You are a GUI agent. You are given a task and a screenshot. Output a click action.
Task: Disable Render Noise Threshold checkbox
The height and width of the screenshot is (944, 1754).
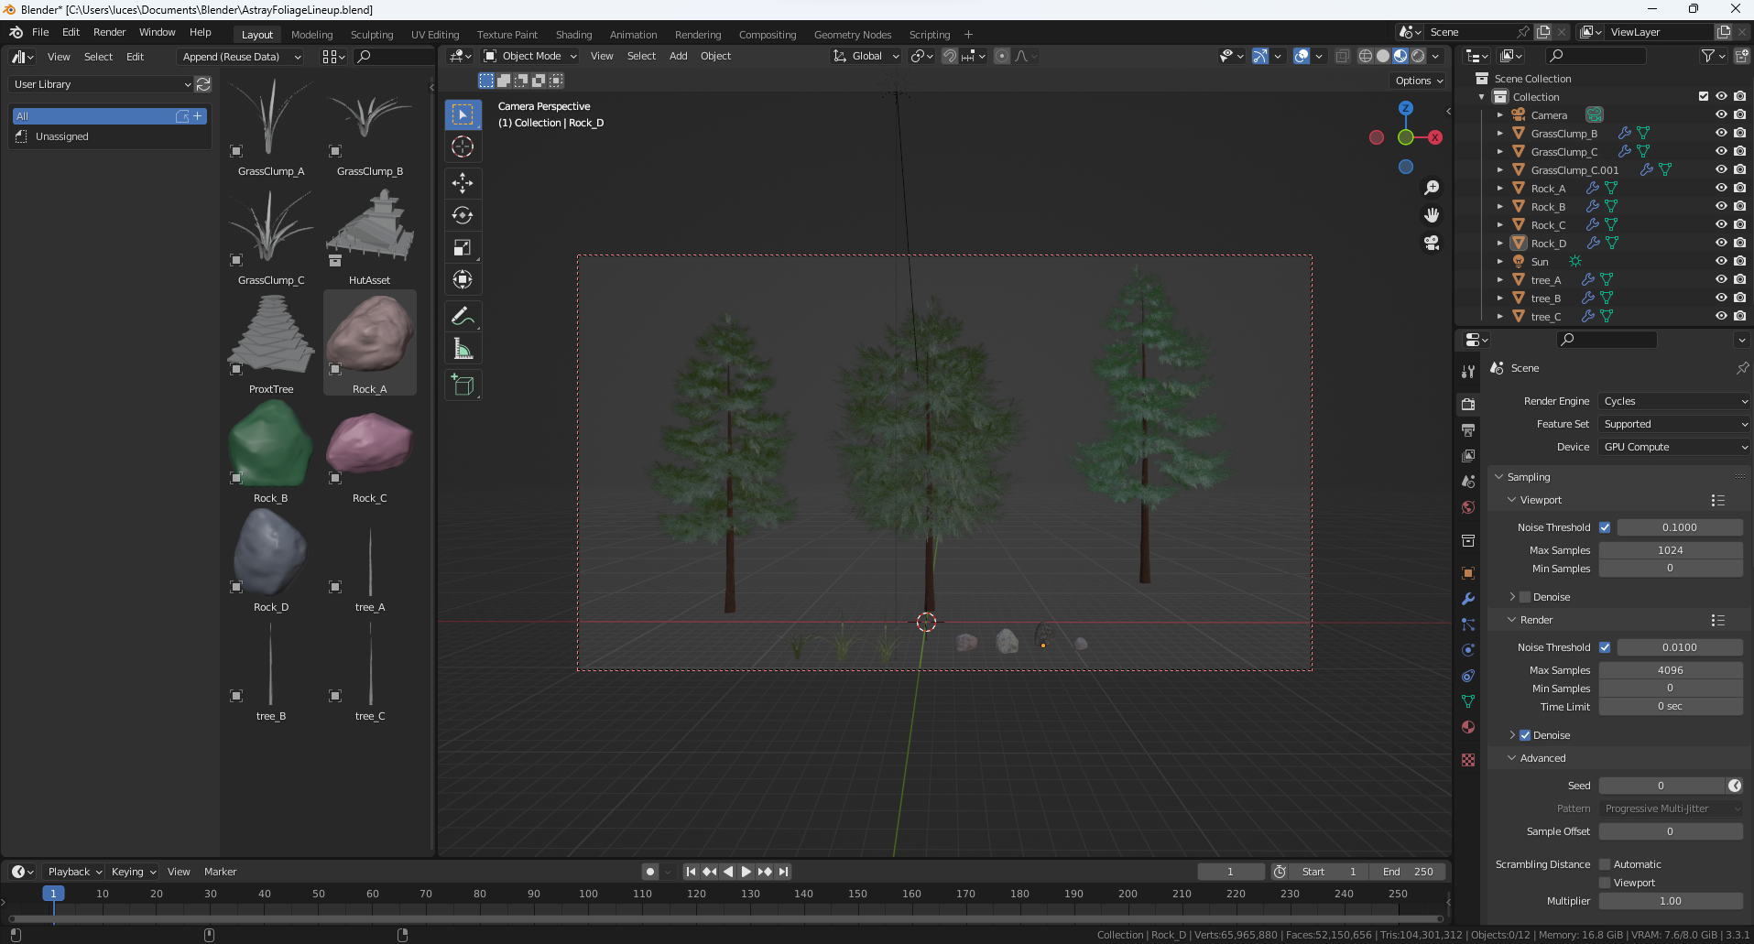click(1605, 647)
